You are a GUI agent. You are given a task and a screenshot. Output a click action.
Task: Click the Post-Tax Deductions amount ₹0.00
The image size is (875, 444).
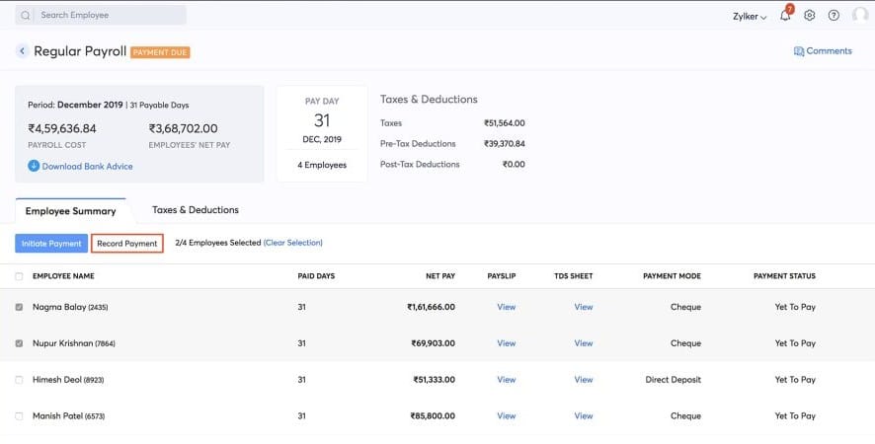tap(514, 164)
